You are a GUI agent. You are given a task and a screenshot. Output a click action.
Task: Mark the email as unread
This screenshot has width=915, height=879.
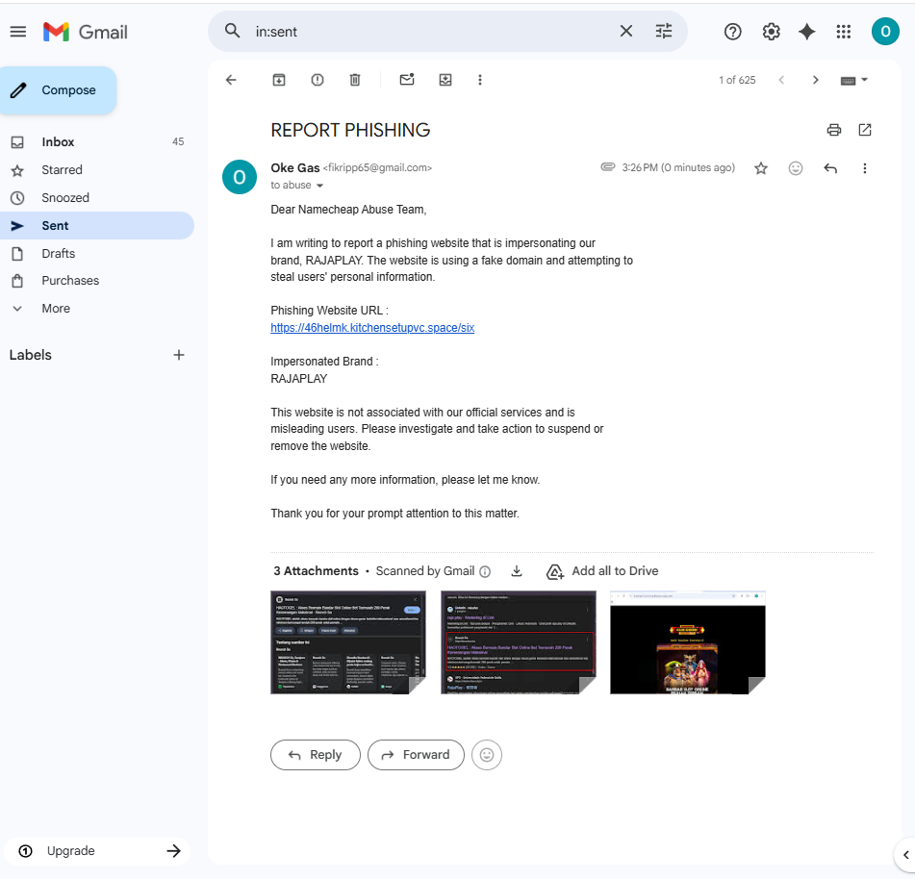click(x=407, y=80)
